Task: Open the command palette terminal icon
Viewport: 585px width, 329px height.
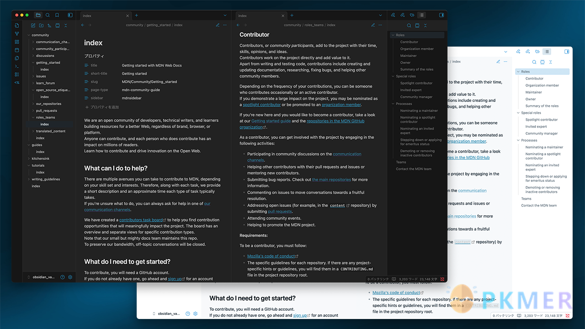Action: tap(17, 66)
